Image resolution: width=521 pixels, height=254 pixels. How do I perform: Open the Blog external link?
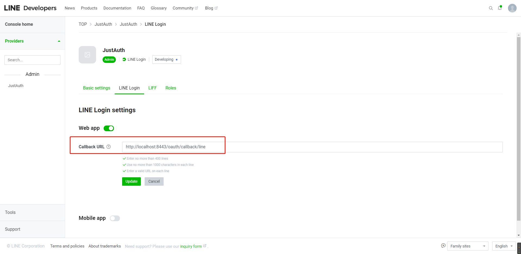tap(211, 8)
